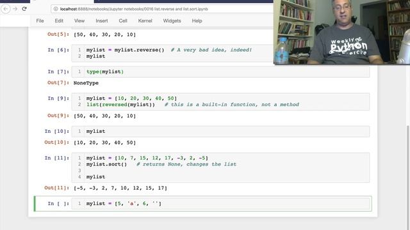Click the webcam video overlay

pos(341,32)
